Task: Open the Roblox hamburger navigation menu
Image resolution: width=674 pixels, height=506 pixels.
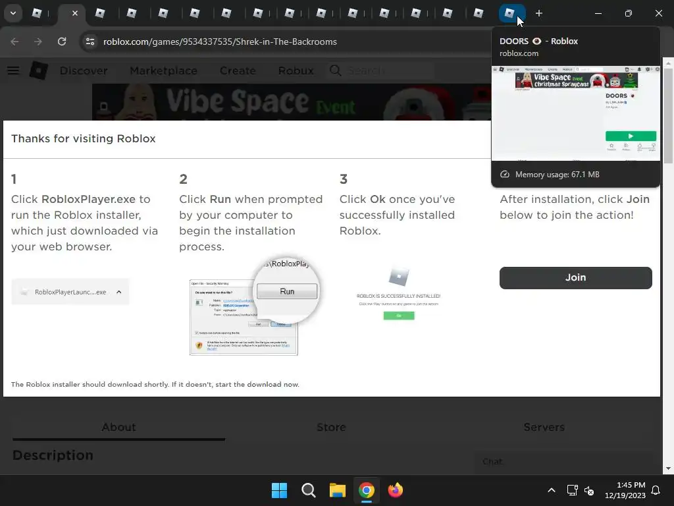Action: (13, 70)
